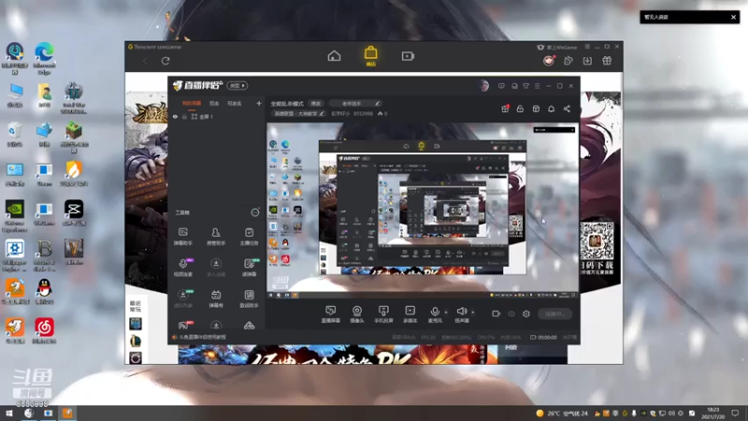Select first recent game thumbnail in WeGame sidebar
This screenshot has width=748, height=421.
(136, 324)
